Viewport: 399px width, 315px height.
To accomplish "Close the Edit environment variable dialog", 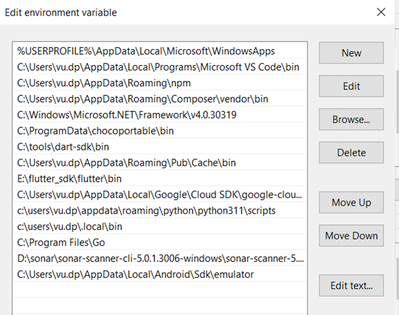I will click(x=381, y=12).
